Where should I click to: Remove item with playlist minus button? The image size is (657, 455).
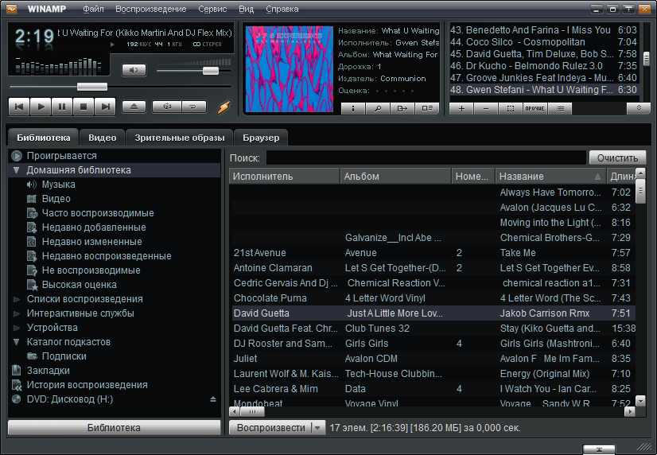pyautogui.click(x=486, y=108)
